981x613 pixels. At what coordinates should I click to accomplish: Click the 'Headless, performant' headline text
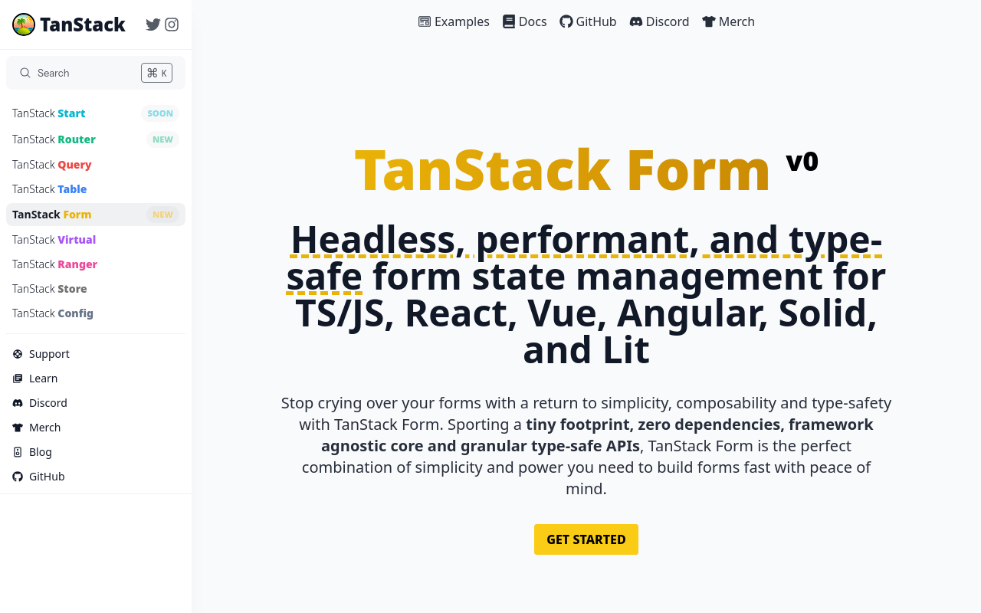coord(586,294)
